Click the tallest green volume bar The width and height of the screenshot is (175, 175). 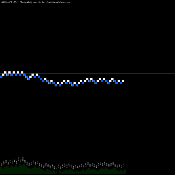coord(24,169)
